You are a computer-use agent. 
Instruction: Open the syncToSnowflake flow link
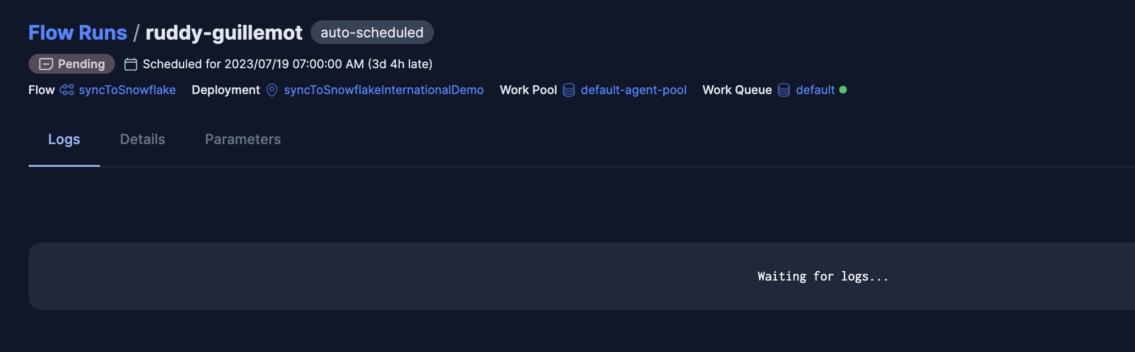coord(128,90)
